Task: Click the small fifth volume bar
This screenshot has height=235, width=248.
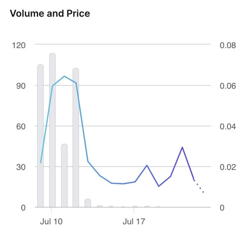Action: 88,203
